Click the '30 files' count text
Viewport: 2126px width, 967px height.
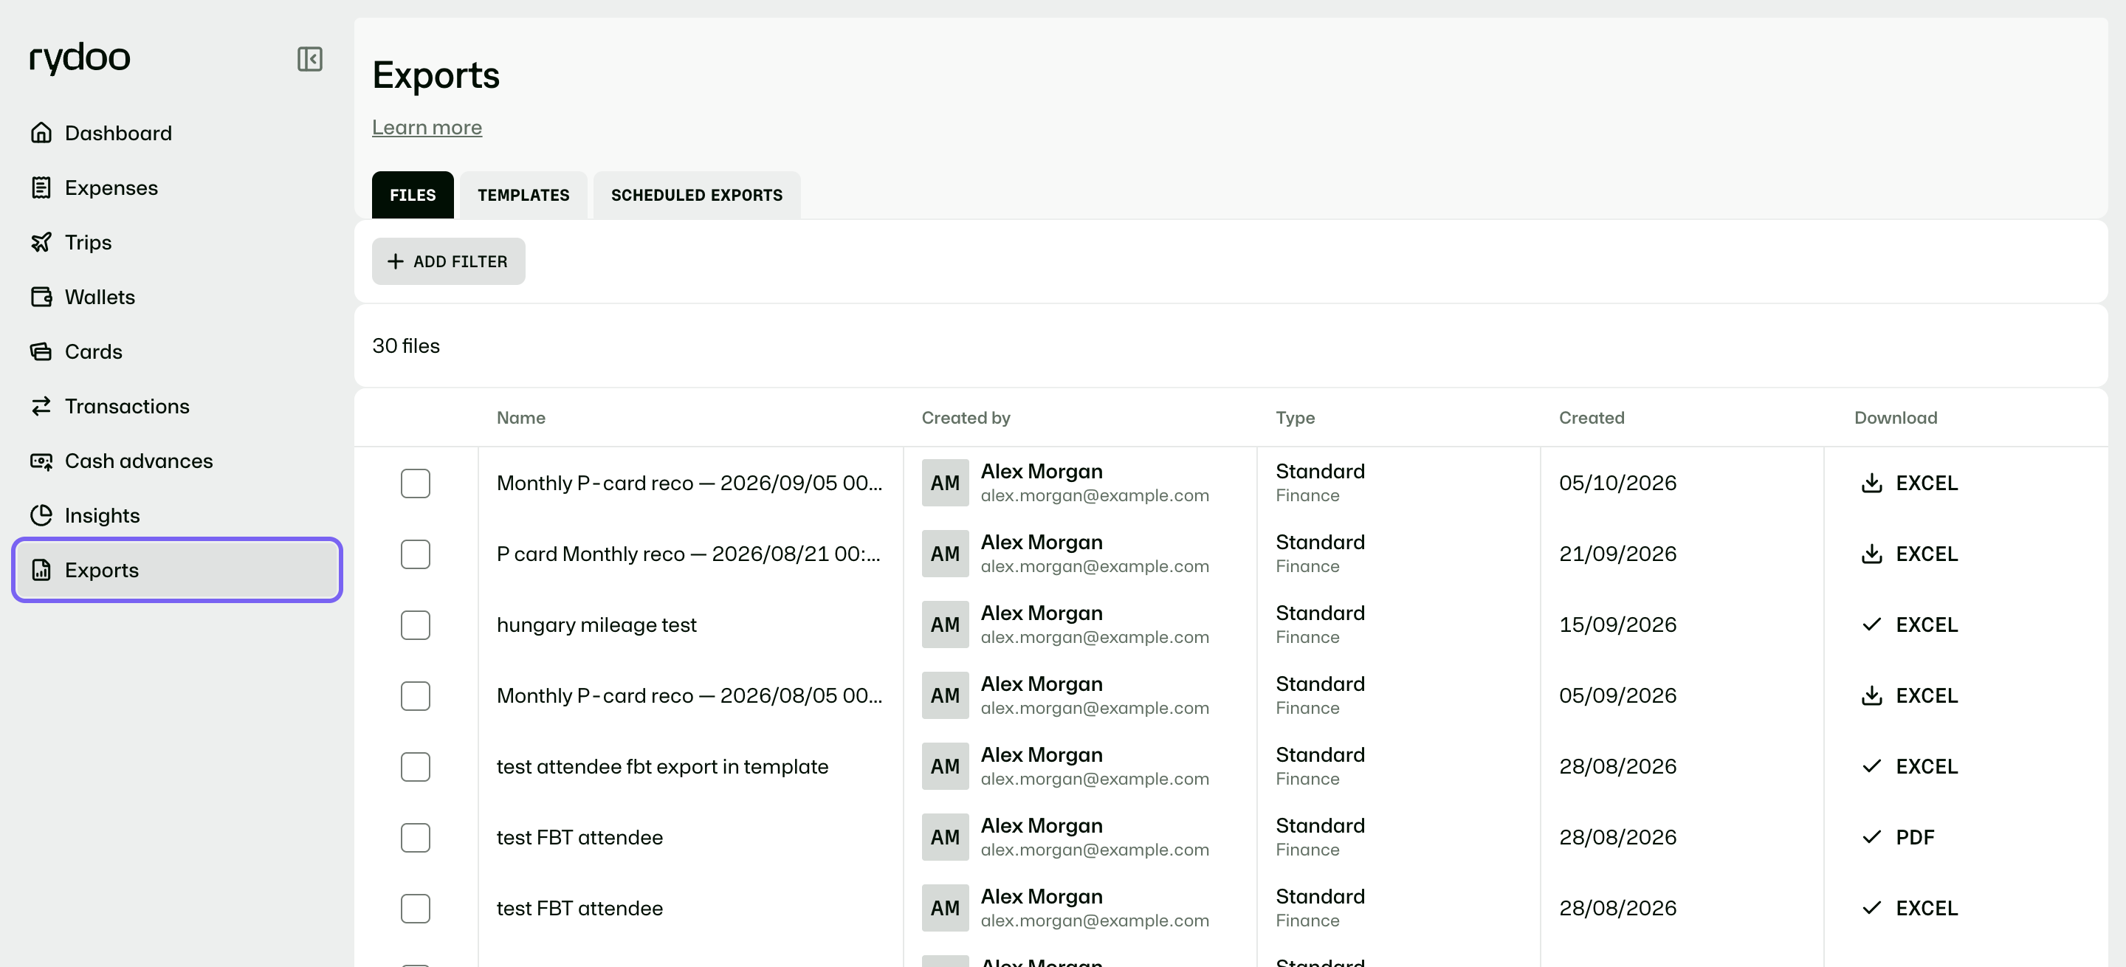[406, 345]
